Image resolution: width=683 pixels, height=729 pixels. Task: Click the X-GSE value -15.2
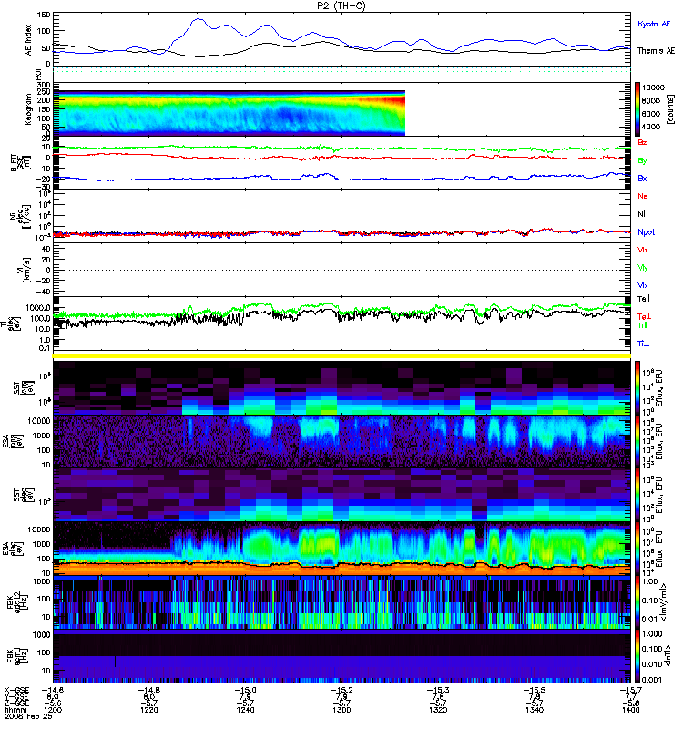click(x=341, y=690)
